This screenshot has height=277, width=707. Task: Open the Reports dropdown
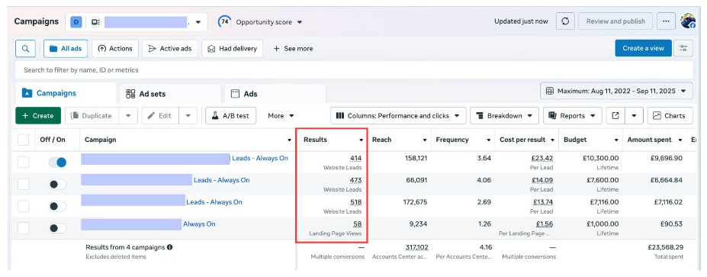click(573, 115)
